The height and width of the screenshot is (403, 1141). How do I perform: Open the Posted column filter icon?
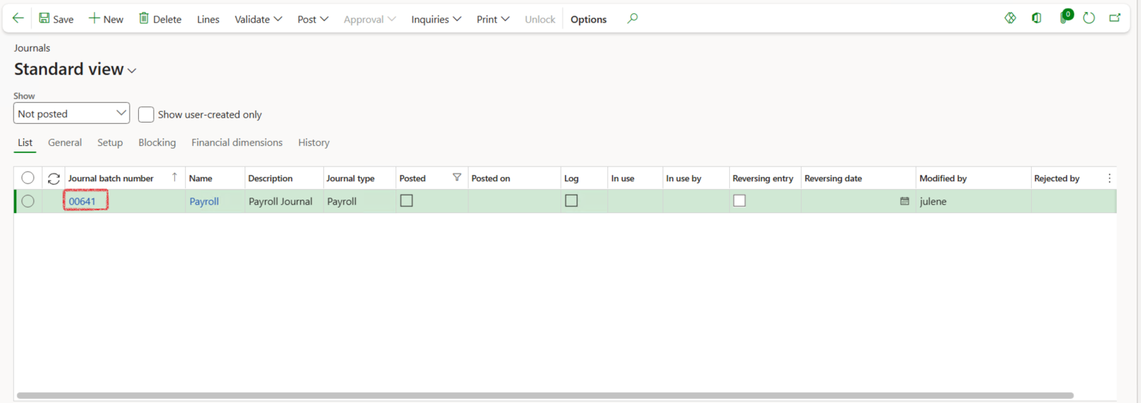point(456,178)
